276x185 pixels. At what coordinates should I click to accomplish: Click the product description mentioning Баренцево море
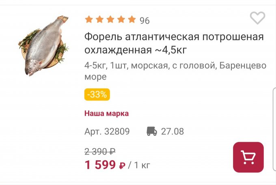(x=175, y=71)
